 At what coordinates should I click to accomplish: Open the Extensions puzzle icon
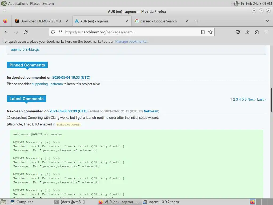[x=257, y=32]
